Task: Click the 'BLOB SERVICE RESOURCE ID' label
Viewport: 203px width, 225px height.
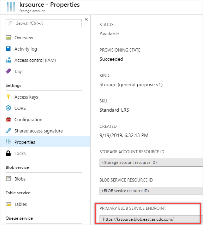Action: (x=126, y=180)
